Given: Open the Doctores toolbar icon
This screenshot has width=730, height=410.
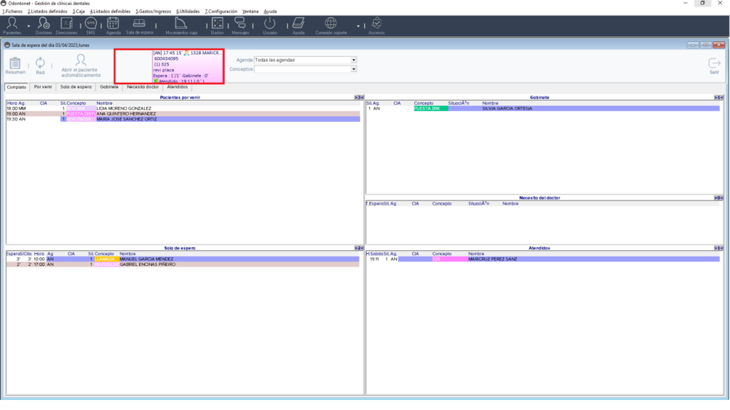Looking at the screenshot, I should coord(43,26).
